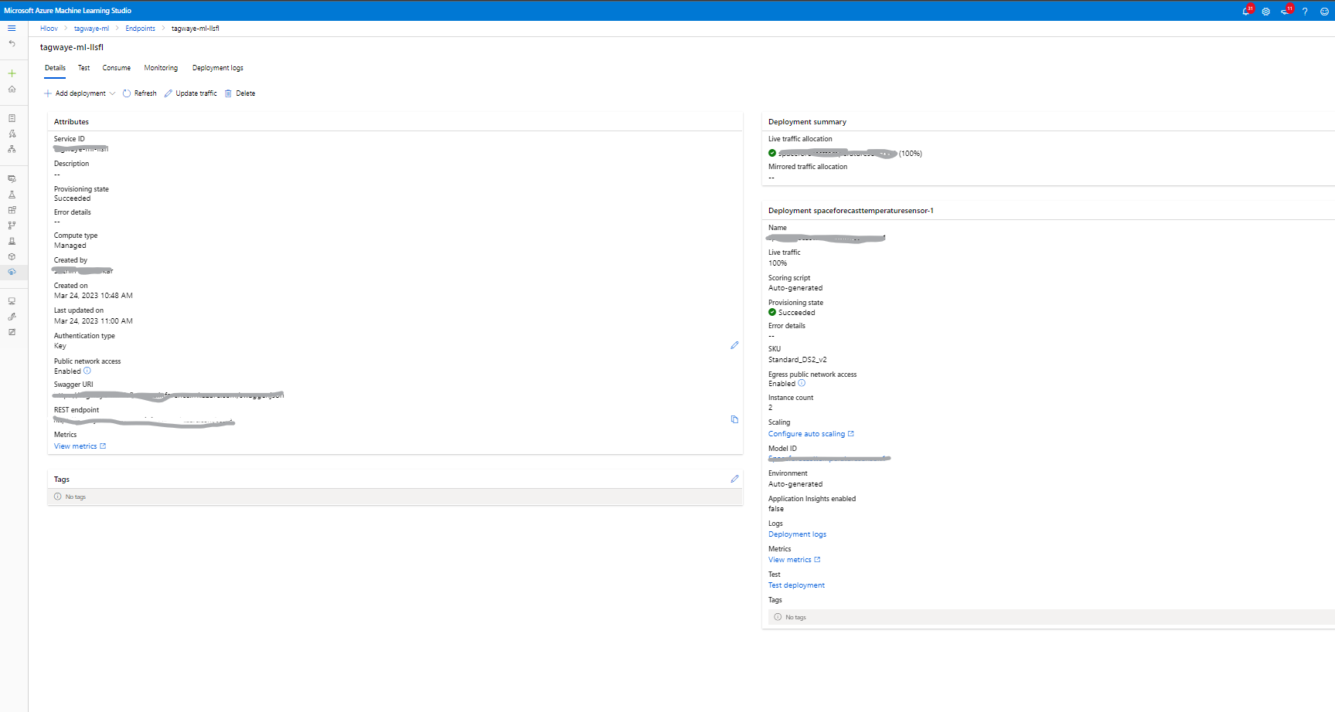Open settings gear in the header
Image resolution: width=1335 pixels, height=712 pixels.
1265,12
